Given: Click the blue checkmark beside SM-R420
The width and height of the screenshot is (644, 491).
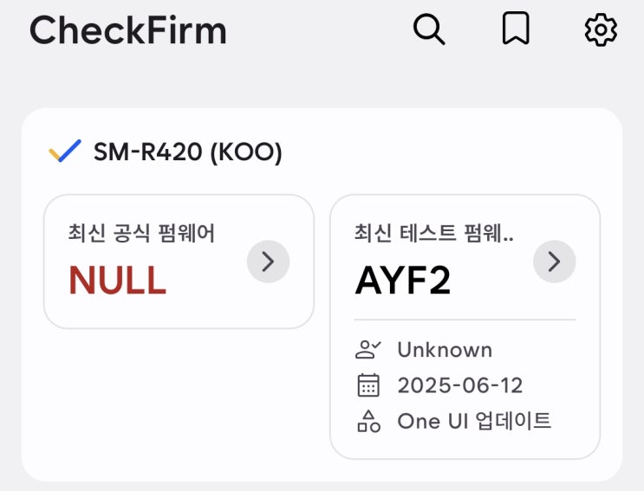Looking at the screenshot, I should tap(65, 152).
